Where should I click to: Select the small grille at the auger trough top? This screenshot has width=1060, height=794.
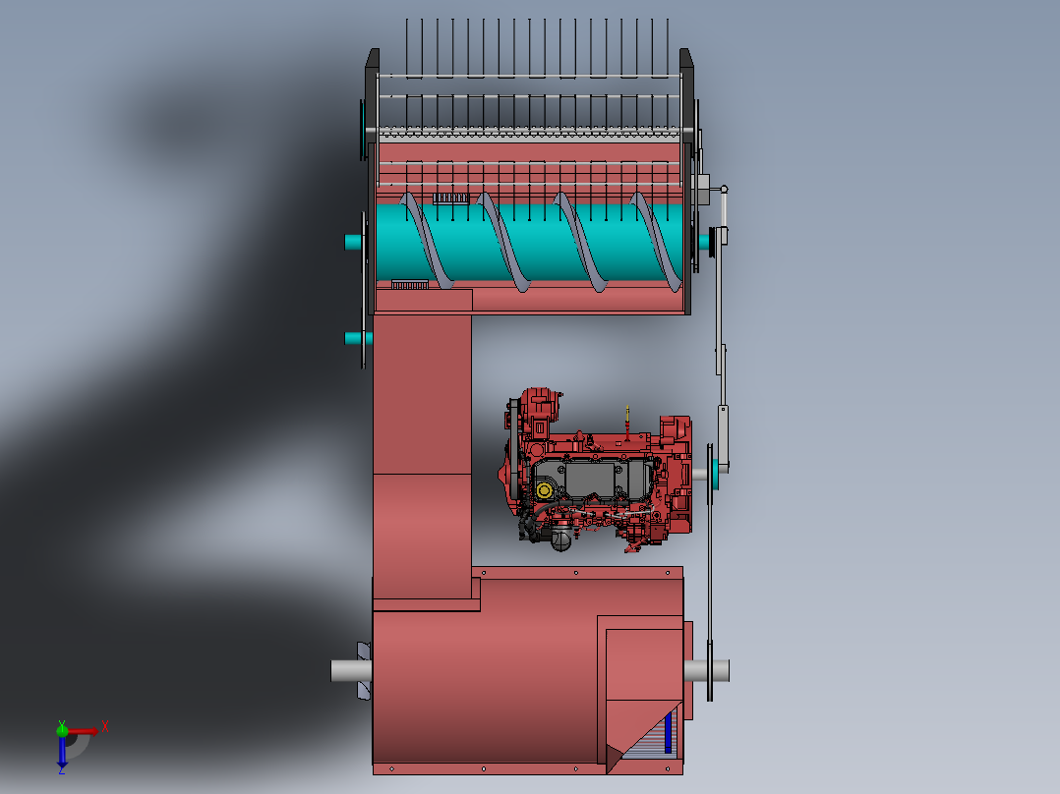point(451,198)
